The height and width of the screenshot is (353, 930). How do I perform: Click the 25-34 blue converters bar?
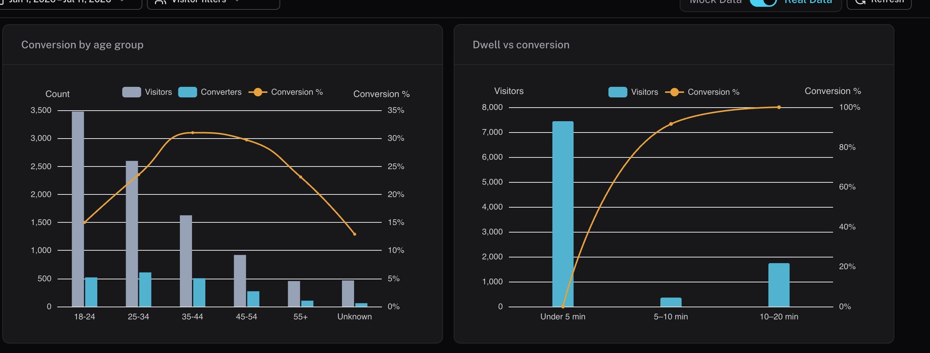(x=145, y=290)
